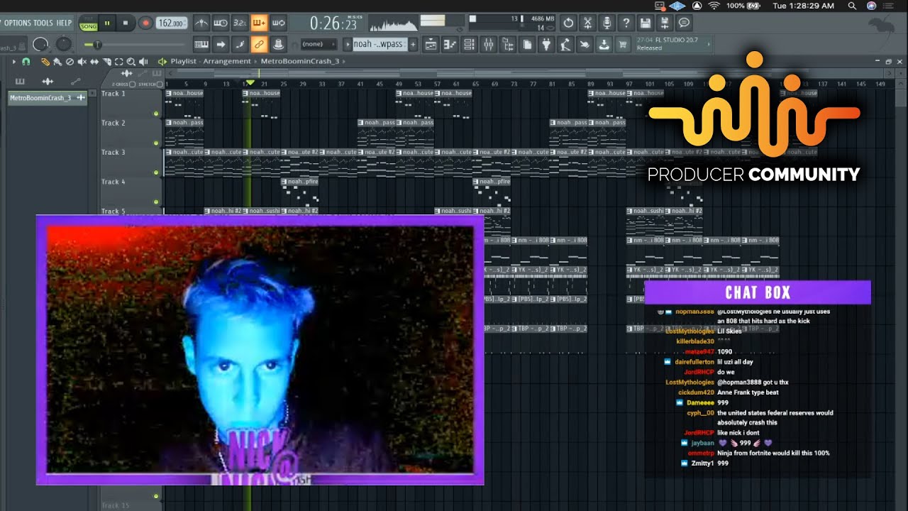The image size is (908, 511).
Task: Select MetroBoominCrash_3 in the picker panel
Action: tap(47, 98)
